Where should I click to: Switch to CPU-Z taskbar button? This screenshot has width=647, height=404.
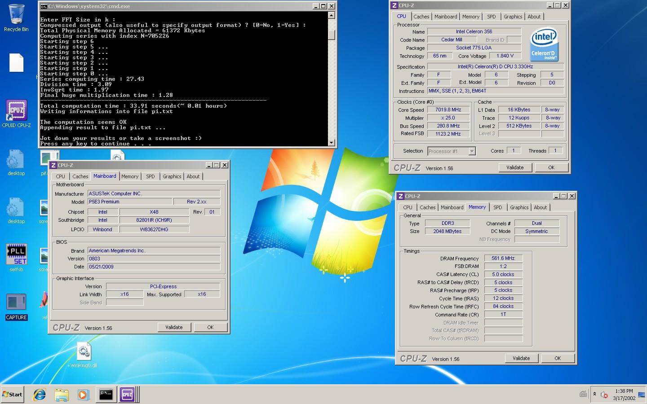click(128, 395)
